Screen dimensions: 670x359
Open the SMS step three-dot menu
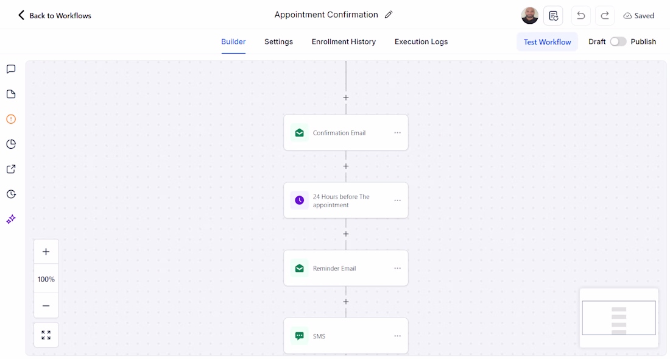click(x=397, y=336)
